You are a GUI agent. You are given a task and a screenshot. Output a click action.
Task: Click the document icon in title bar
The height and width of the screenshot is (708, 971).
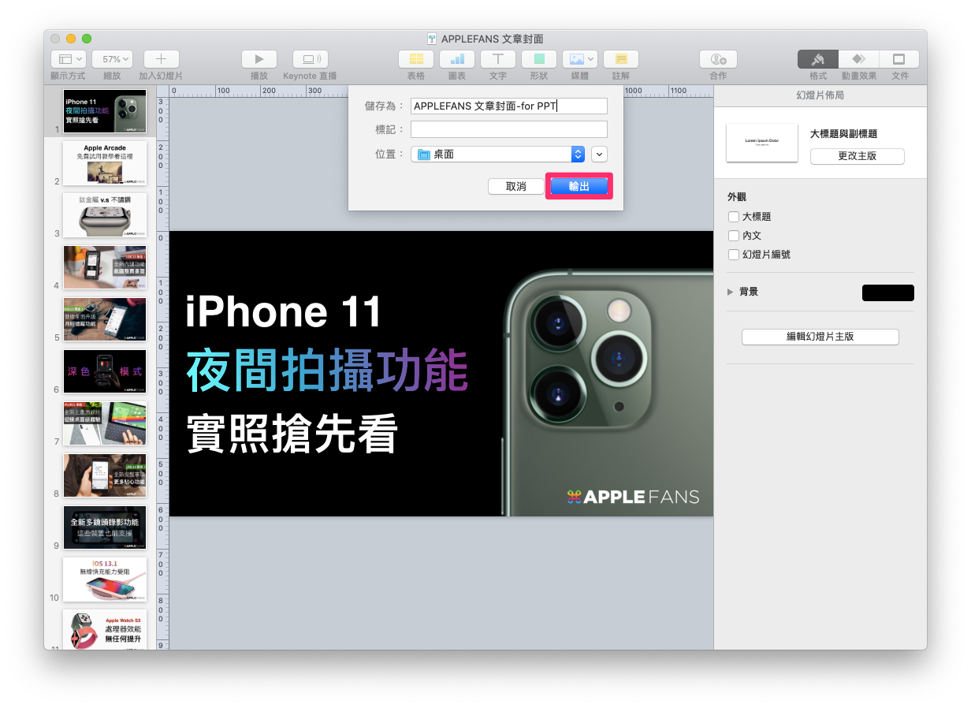click(432, 39)
